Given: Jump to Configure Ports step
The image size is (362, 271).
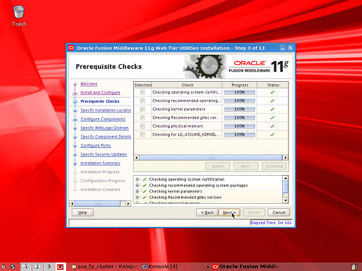Looking at the screenshot, I should tap(96, 146).
